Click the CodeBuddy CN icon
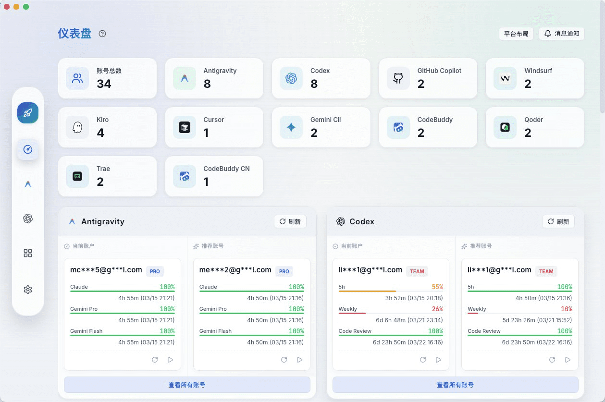605x402 pixels. pyautogui.click(x=185, y=176)
